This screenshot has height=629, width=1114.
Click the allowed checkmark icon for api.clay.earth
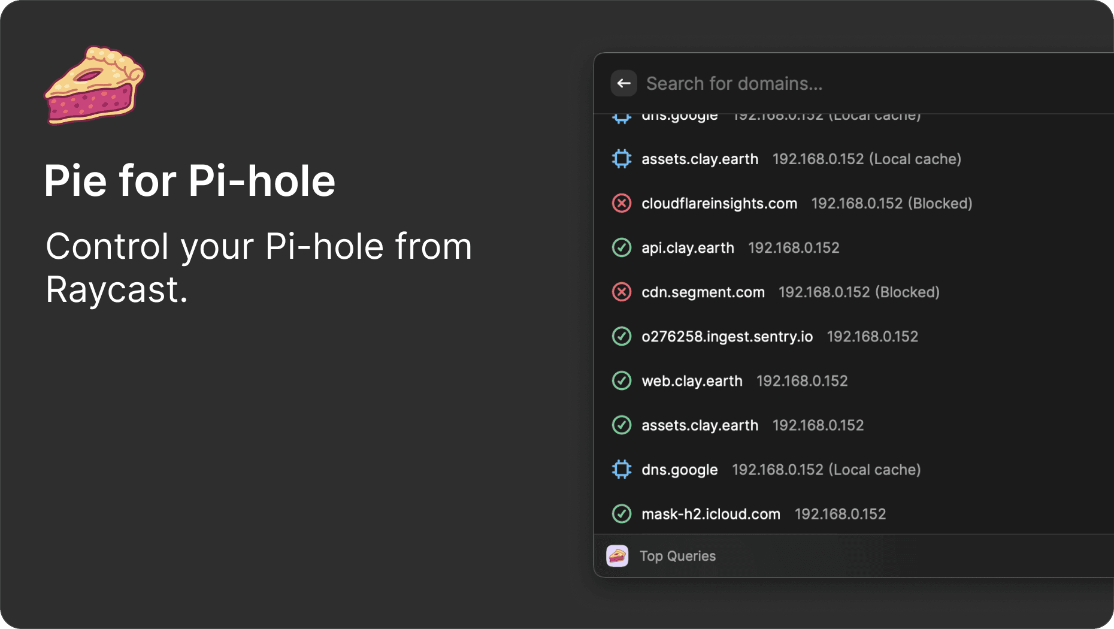622,247
